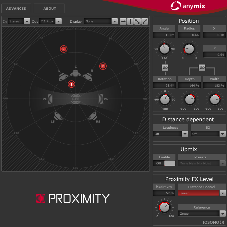Click the Radius knob
The height and width of the screenshot is (227, 227).
point(189,49)
